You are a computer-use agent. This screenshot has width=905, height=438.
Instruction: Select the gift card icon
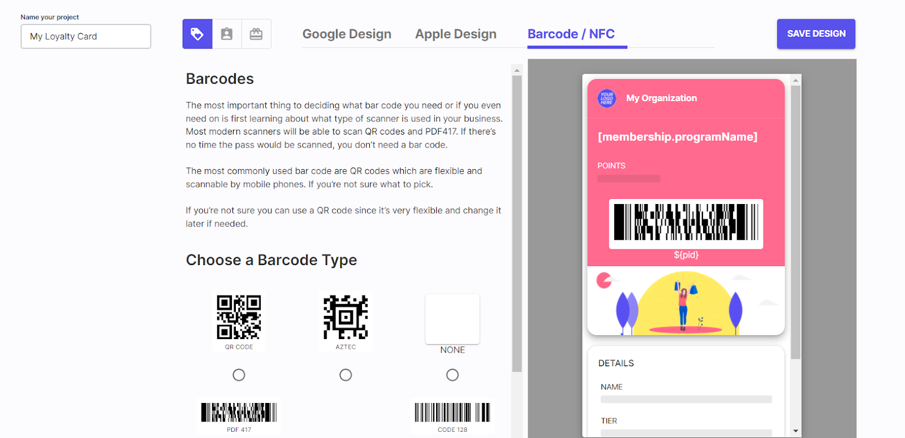(x=256, y=34)
